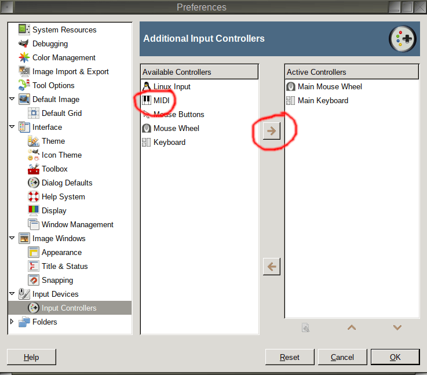The height and width of the screenshot is (375, 427).
Task: Click the Image Windows icon
Action: tap(24, 238)
